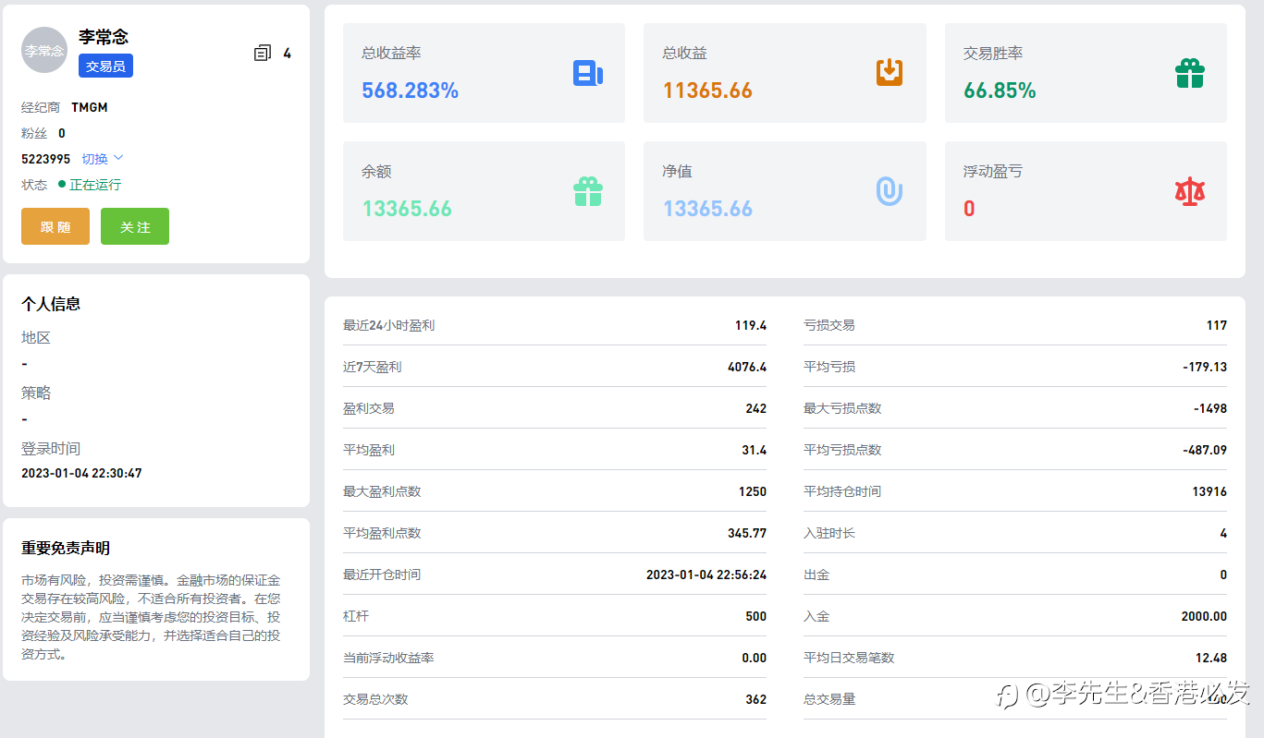The image size is (1264, 738).
Task: Click the 出金 row label
Action: coord(816,575)
